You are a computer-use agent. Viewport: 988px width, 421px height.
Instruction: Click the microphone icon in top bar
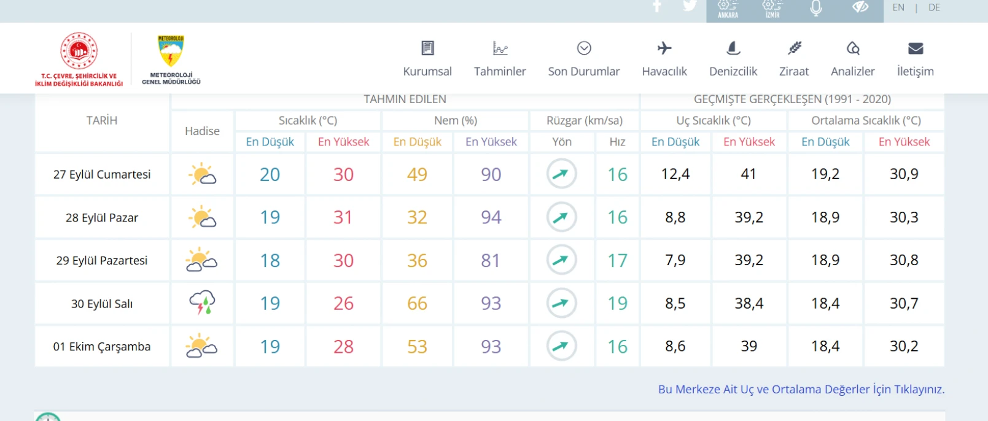(x=816, y=8)
